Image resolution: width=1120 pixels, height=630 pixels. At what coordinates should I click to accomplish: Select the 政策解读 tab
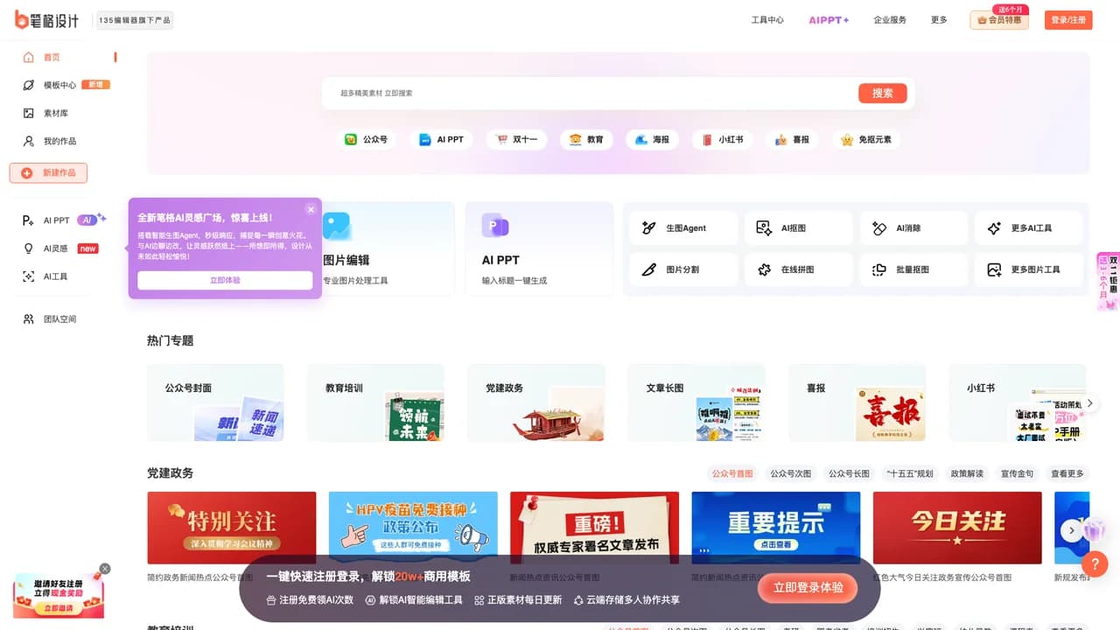click(x=968, y=473)
